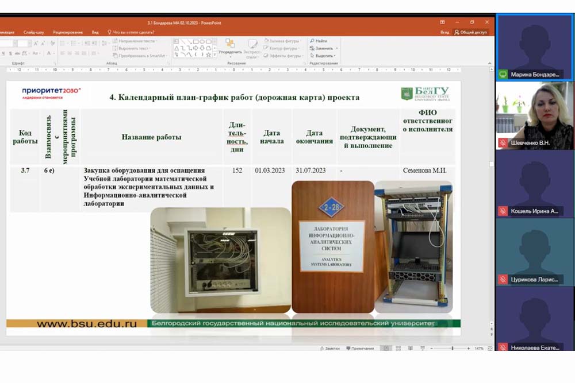Open Направление текста text direction dropdown
Image resolution: width=575 pixels, height=383 pixels.
(137, 41)
